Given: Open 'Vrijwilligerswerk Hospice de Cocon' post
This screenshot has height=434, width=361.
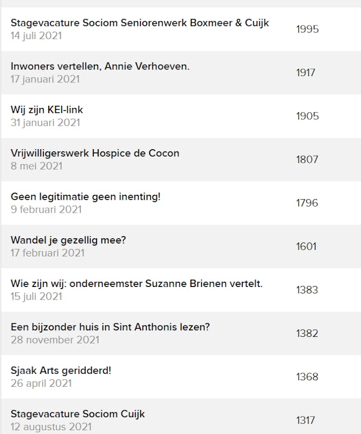Looking at the screenshot, I should (95, 153).
